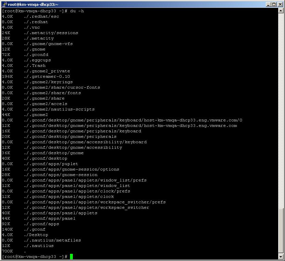285x261 pixels.
Task: Click the ./.Trash directory entry
Action: [x=33, y=66]
